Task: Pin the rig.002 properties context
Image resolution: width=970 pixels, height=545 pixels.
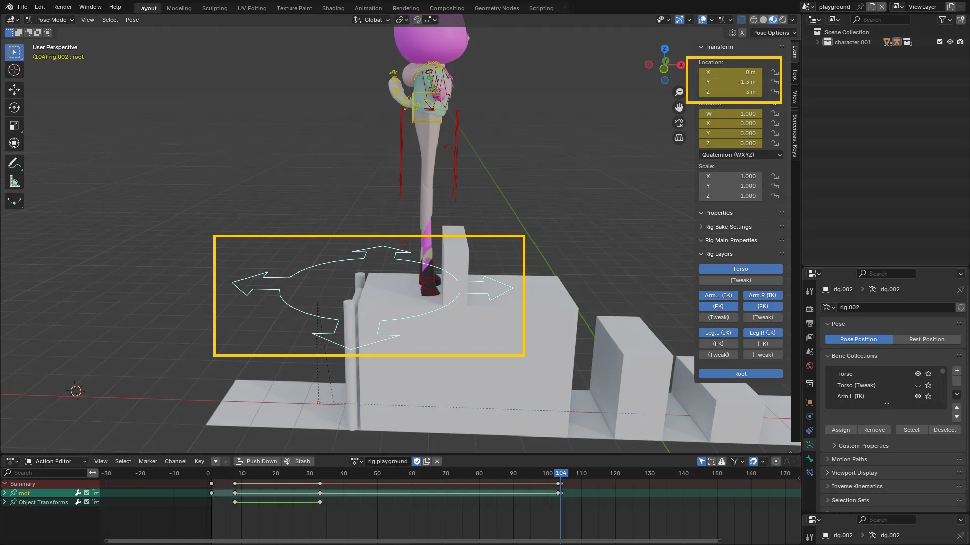Action: [x=960, y=289]
